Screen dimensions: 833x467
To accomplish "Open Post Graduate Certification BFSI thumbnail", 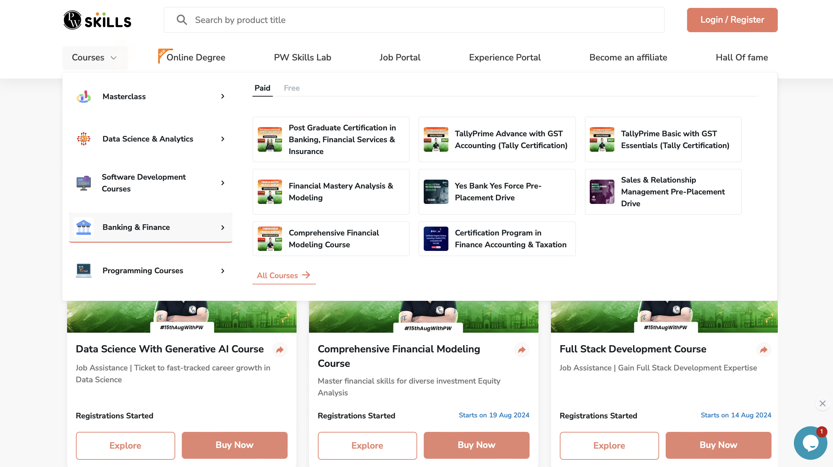I will 270,139.
